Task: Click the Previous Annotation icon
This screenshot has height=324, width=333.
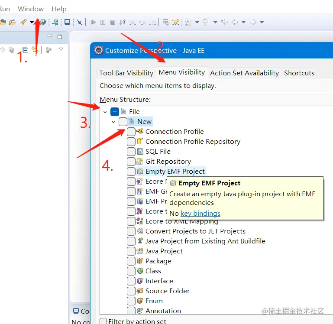Action: coord(206,22)
